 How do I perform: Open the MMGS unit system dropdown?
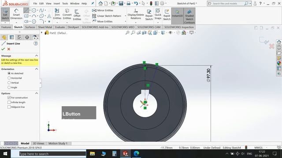pyautogui.click(x=267, y=147)
